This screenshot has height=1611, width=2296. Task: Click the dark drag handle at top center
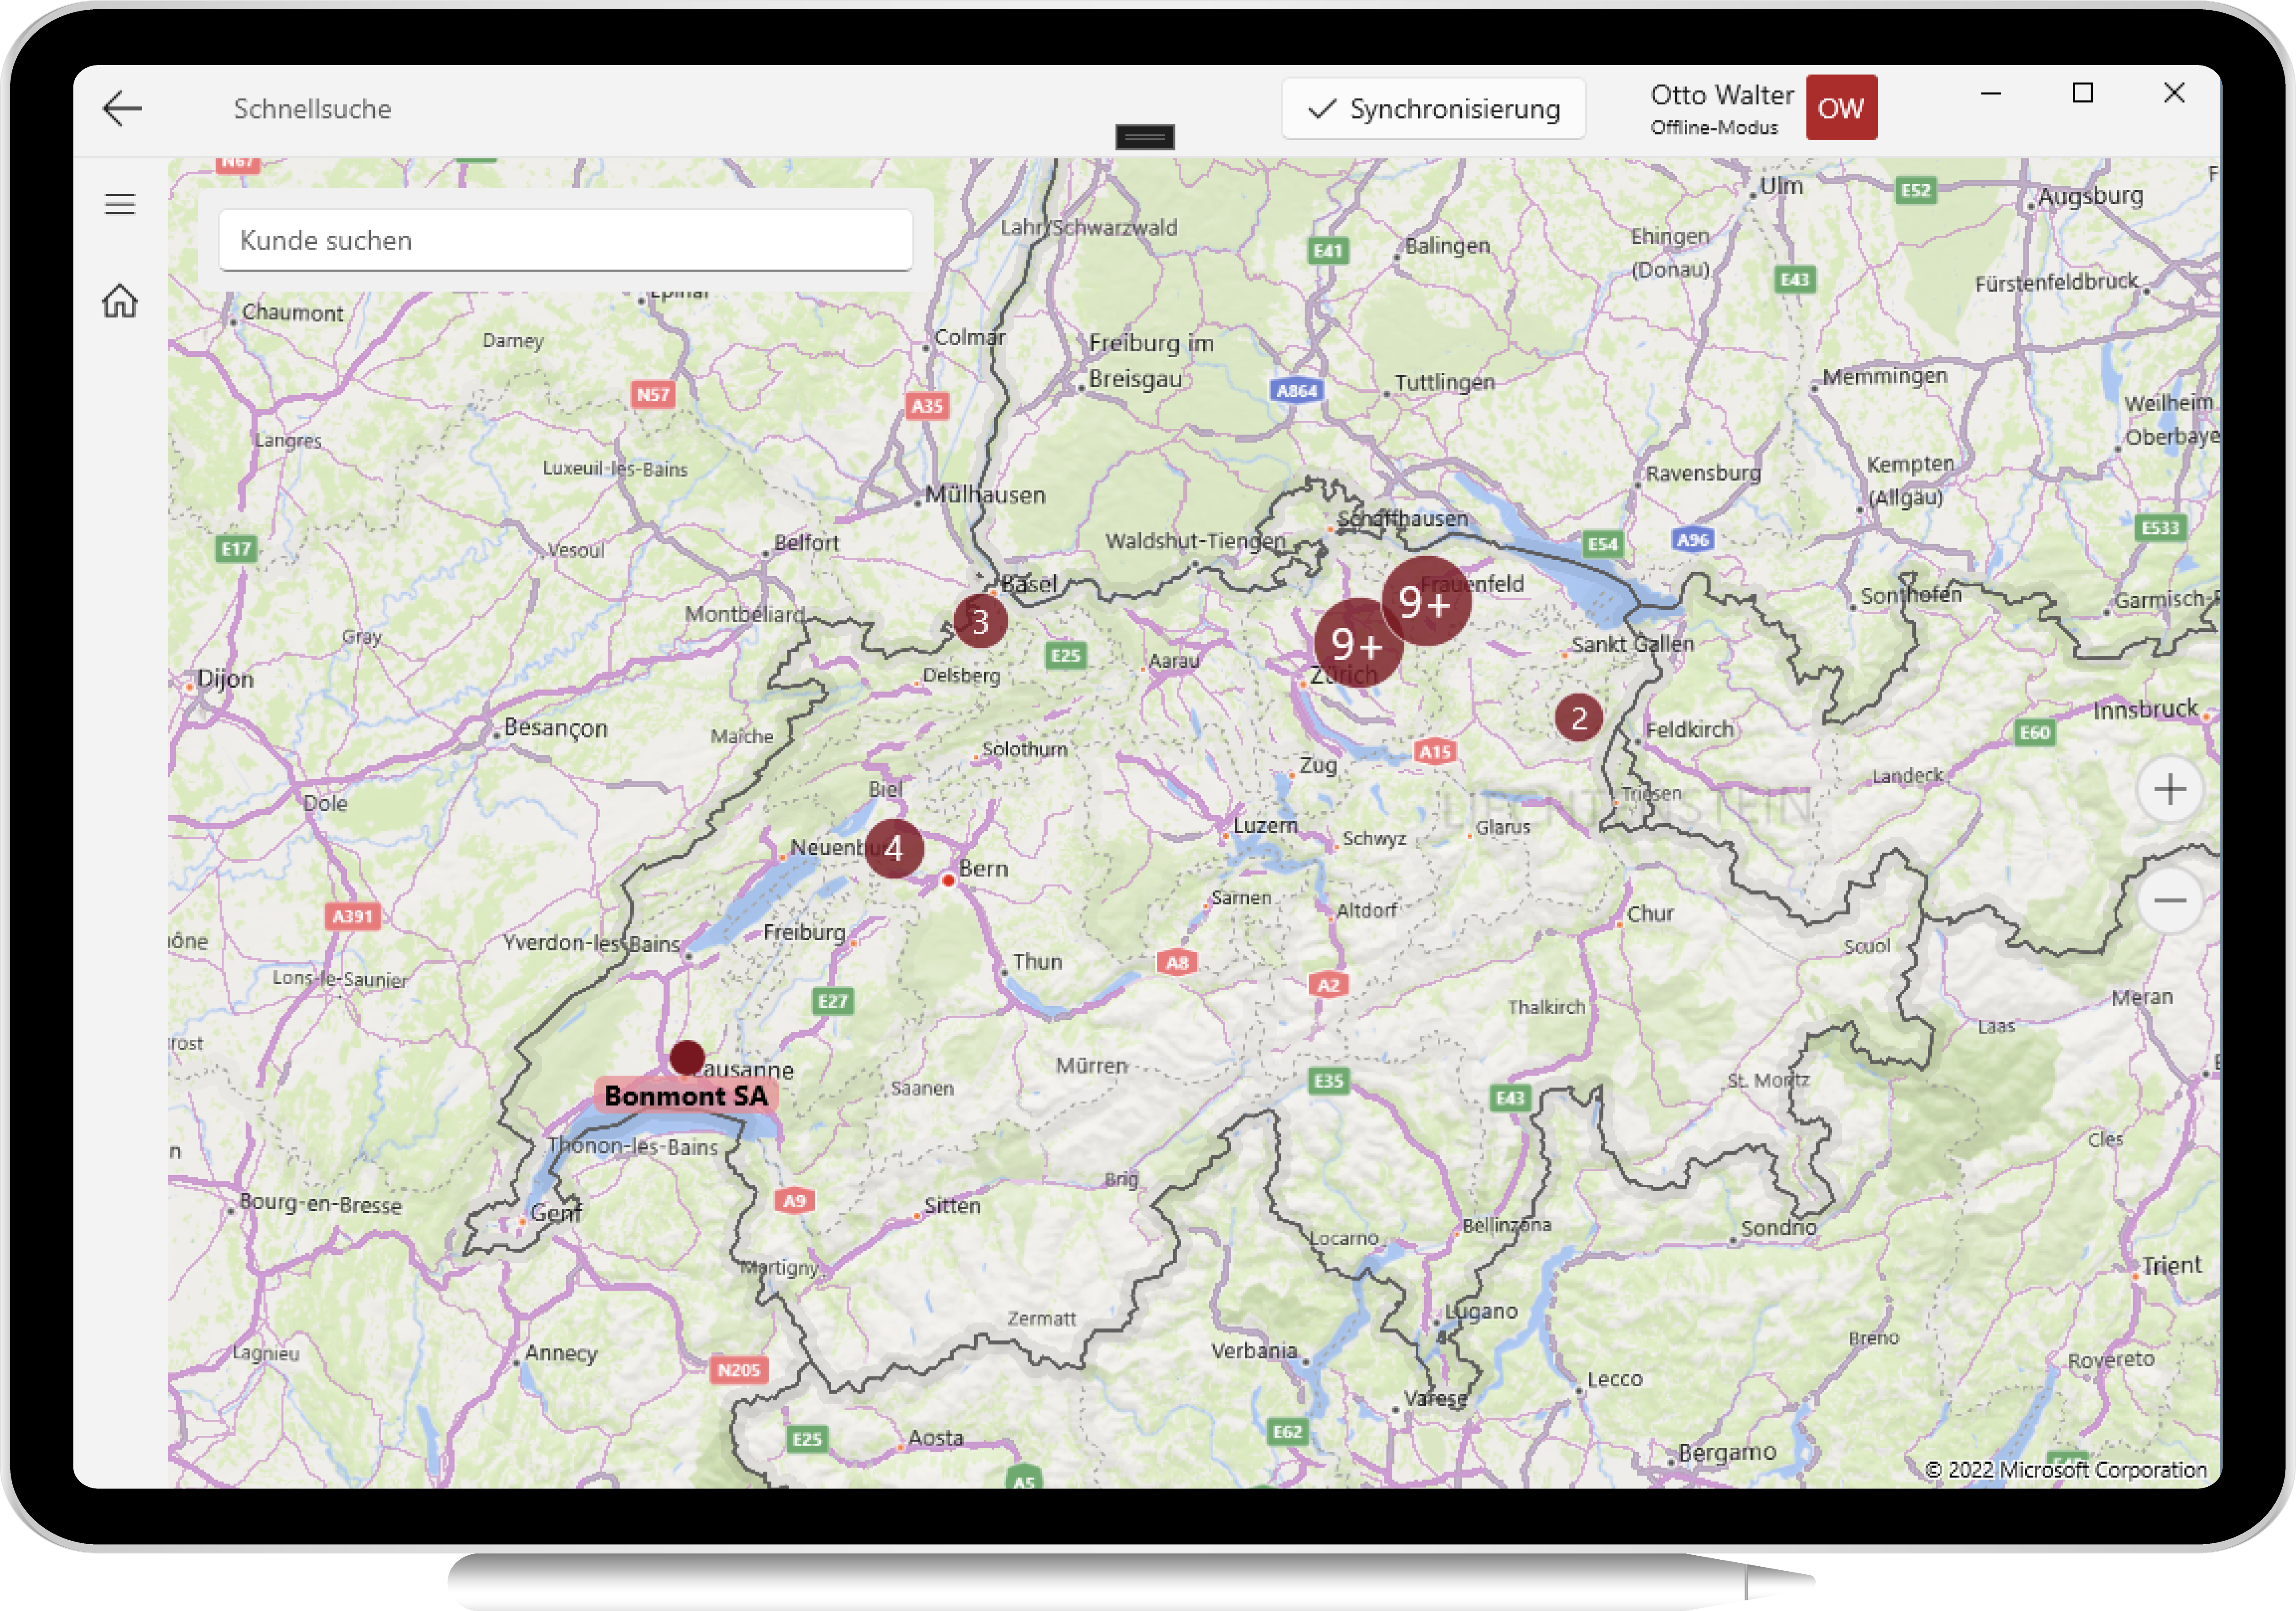pyautogui.click(x=1145, y=137)
